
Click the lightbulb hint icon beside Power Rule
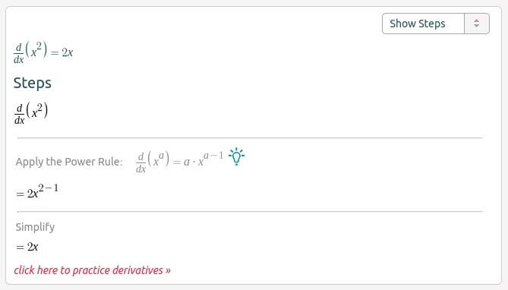(236, 156)
